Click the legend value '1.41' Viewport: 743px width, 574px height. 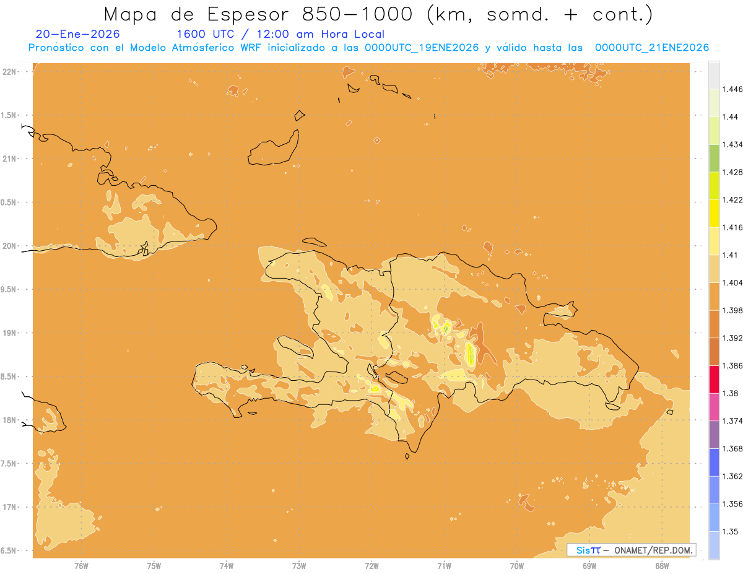point(730,255)
